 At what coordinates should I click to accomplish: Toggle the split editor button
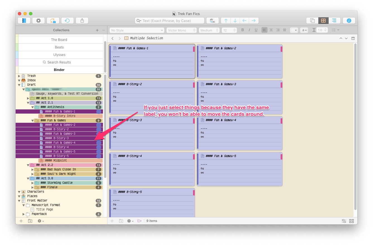pos(353,38)
